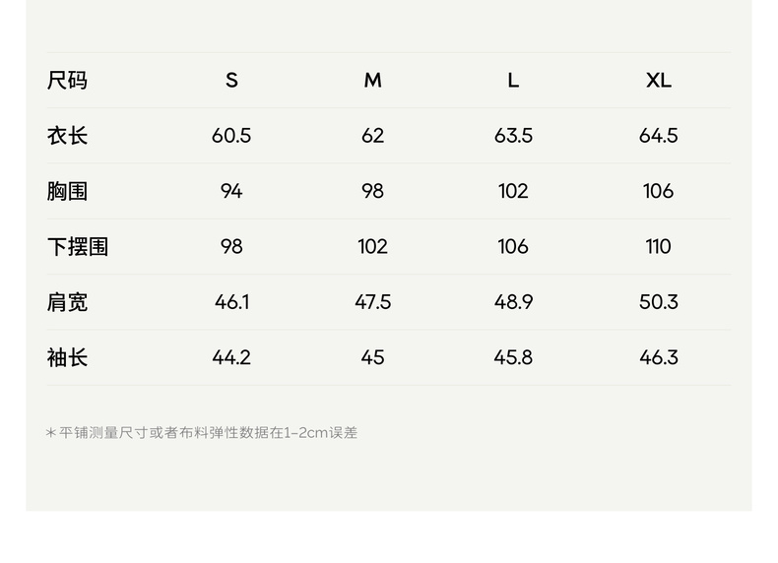Image resolution: width=778 pixels, height=563 pixels.
Task: Click the 衣长 row label
Action: click(x=67, y=136)
